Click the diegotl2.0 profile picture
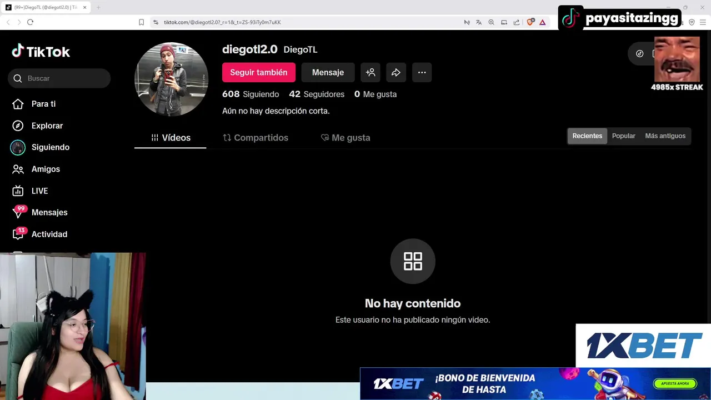The width and height of the screenshot is (711, 400). tap(171, 79)
